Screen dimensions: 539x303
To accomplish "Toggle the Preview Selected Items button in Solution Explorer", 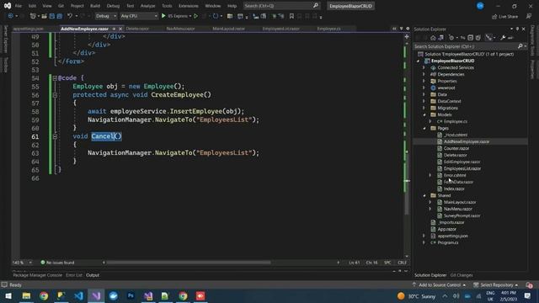I will (x=510, y=38).
